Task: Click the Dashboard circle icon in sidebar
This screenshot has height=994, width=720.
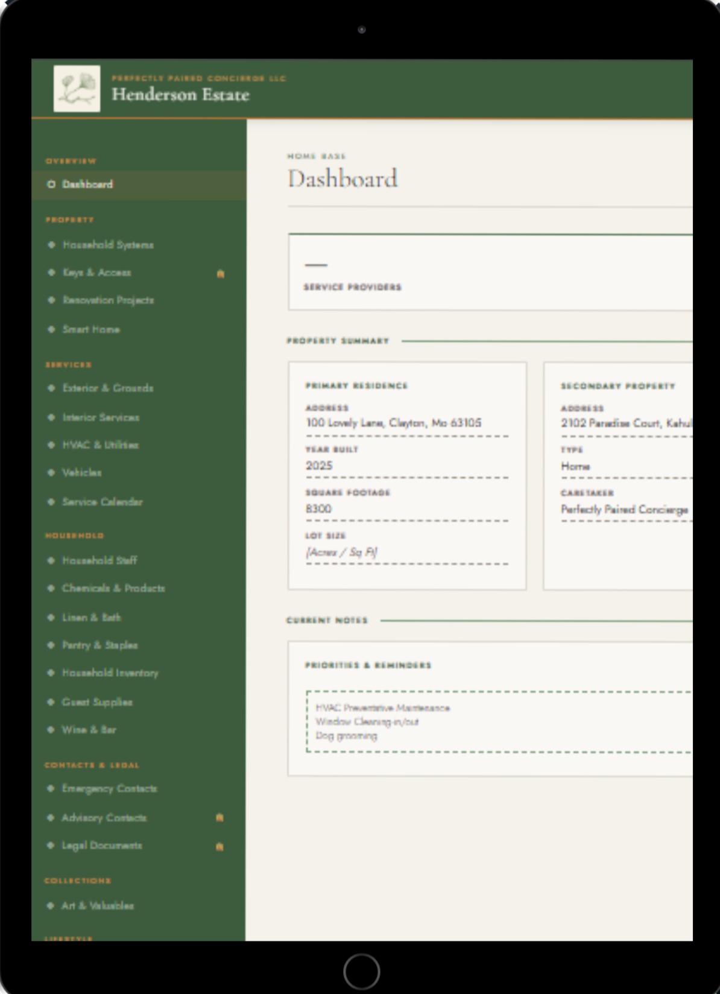Action: click(51, 185)
